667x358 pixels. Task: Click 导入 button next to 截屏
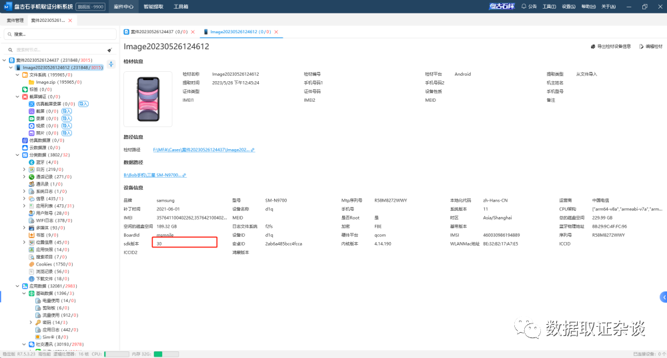tap(66, 111)
